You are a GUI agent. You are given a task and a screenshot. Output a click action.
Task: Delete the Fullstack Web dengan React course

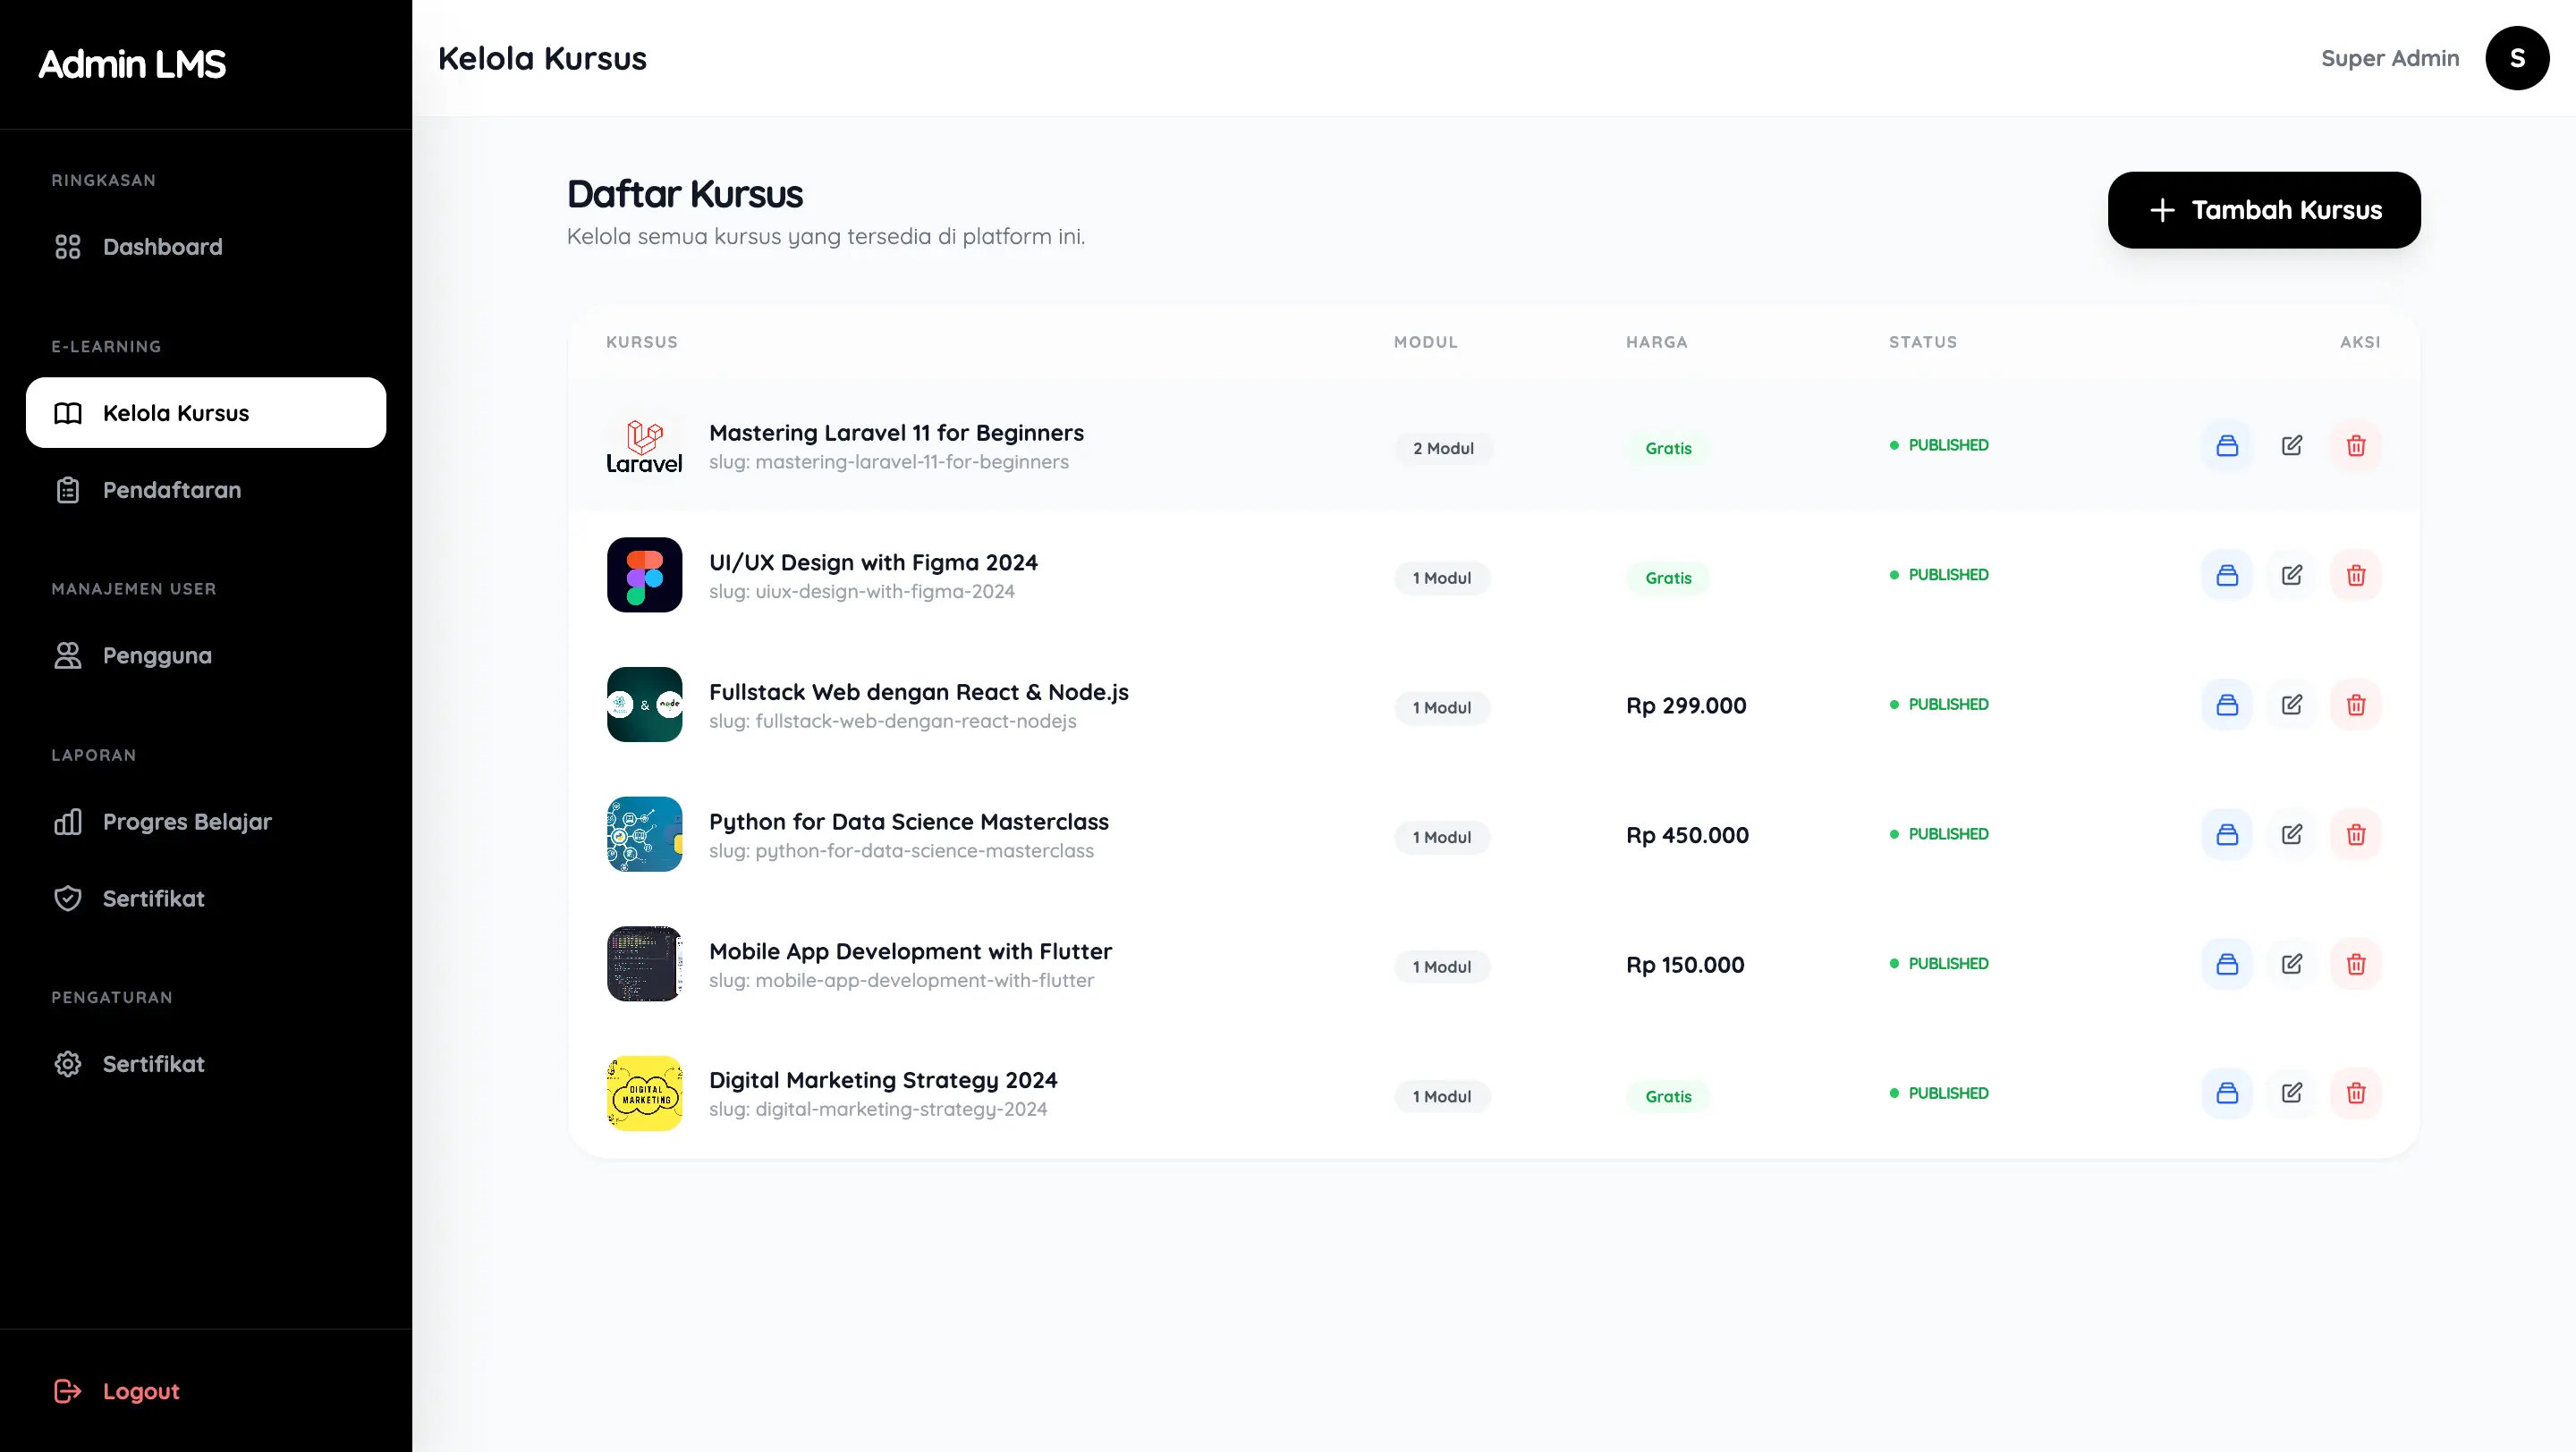2355,705
